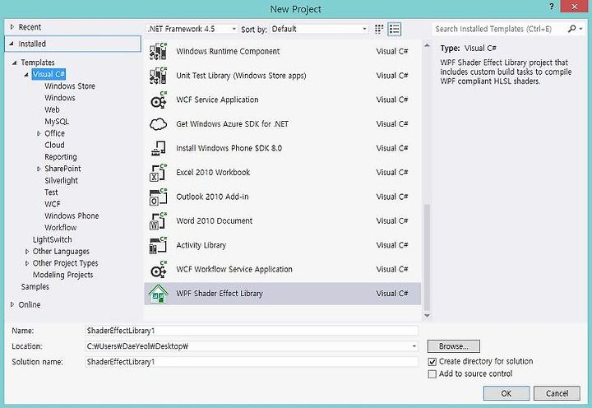
Task: Click the Unit Test Library template icon
Action: click(x=158, y=76)
